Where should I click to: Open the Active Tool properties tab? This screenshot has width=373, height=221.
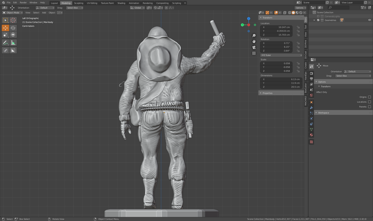(x=311, y=66)
